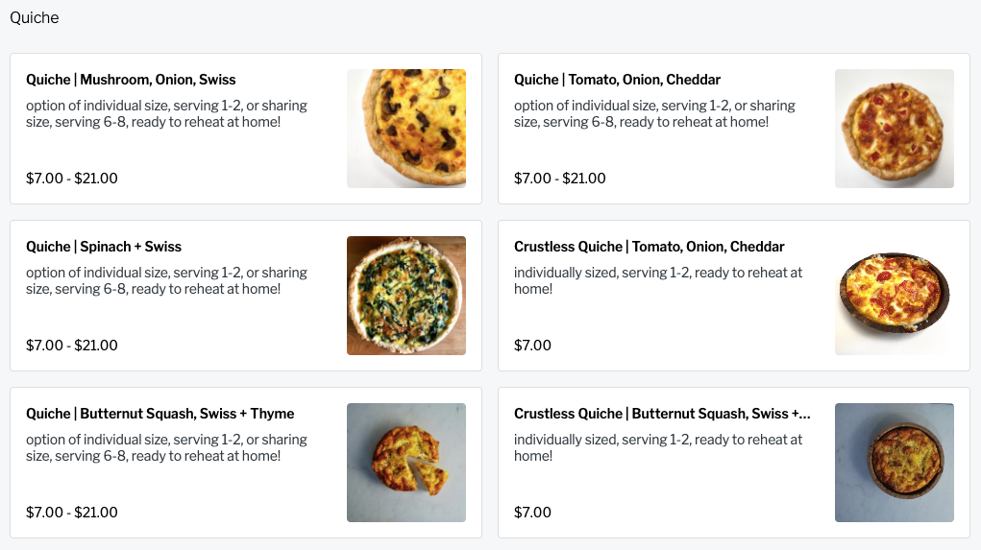This screenshot has width=981, height=550.
Task: Open "Quiche | Mushroom, Onion, Swiss" title
Action: (131, 80)
